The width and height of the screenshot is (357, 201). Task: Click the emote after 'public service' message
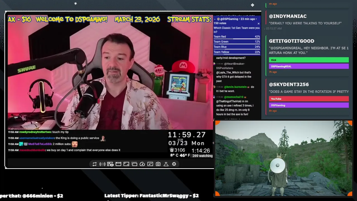click(103, 138)
